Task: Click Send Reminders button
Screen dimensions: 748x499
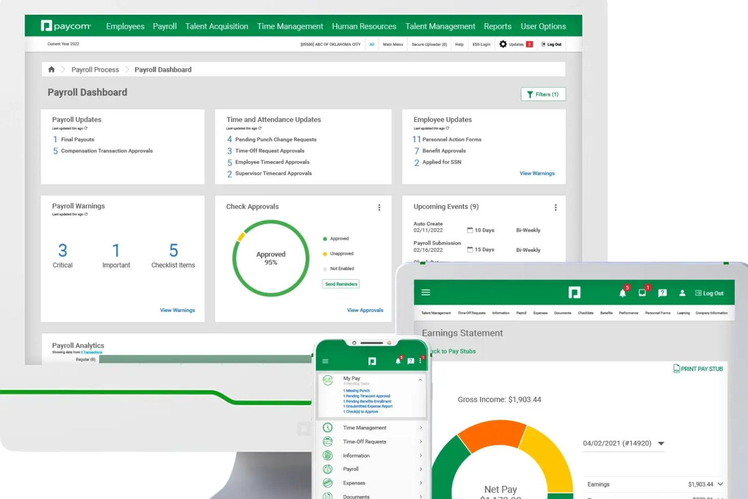Action: point(341,284)
